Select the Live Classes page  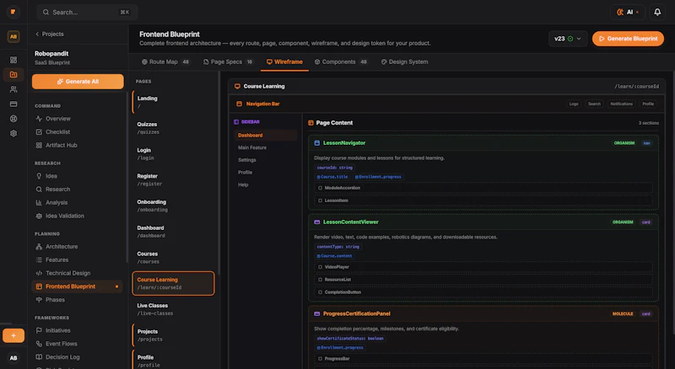pos(173,309)
